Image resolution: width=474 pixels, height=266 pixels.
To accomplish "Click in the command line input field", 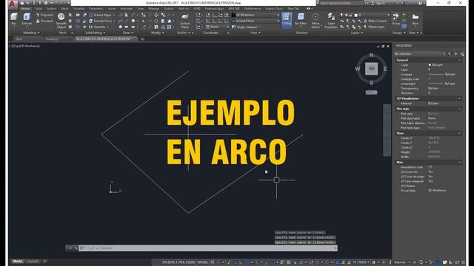I will (x=208, y=248).
